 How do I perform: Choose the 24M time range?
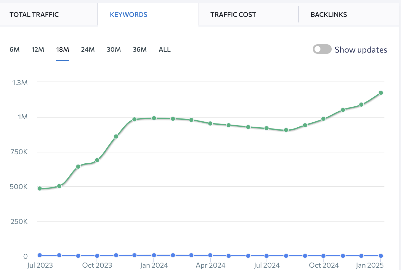[88, 50]
